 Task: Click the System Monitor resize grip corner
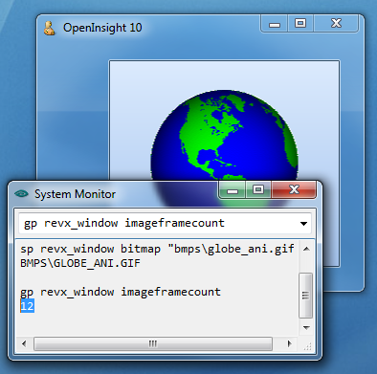pos(307,345)
